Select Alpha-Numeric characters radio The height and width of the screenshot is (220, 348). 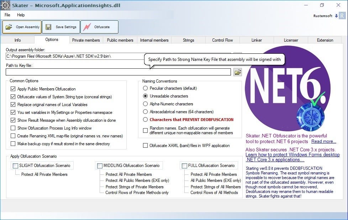coord(146,104)
